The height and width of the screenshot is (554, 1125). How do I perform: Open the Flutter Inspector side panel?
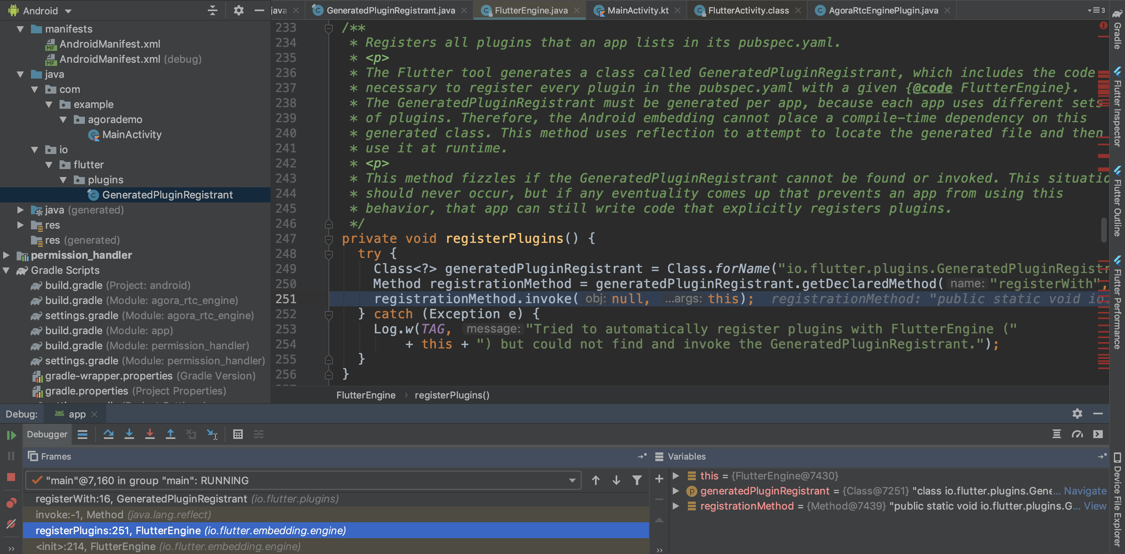click(1117, 105)
